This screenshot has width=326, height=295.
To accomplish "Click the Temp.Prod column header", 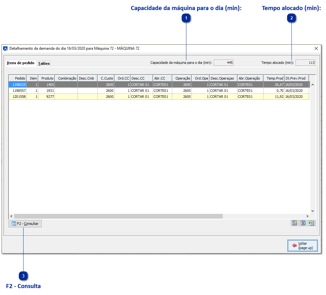I will 274,78.
